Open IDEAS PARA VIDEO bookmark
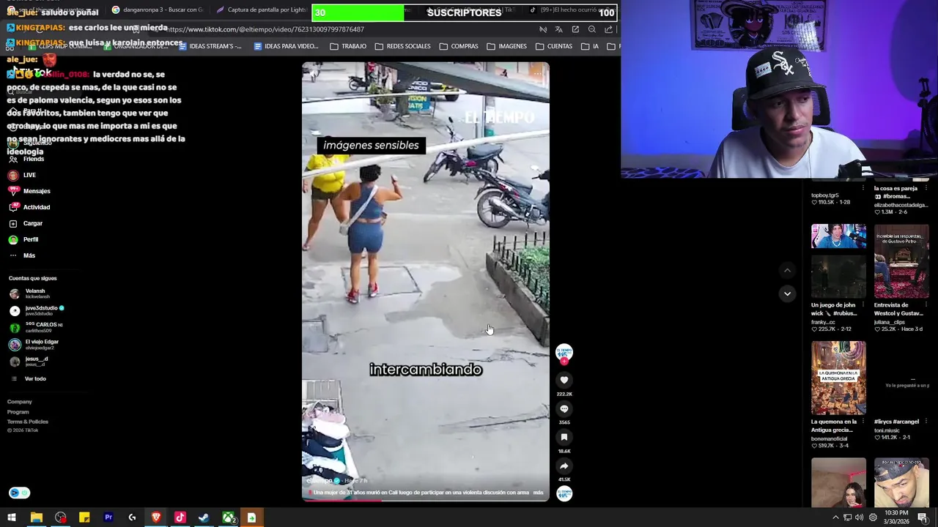938x527 pixels. click(286, 46)
